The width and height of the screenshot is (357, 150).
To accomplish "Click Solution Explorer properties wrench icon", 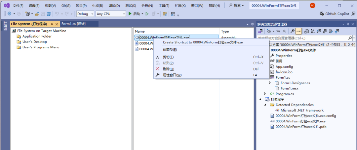I will (293, 31).
